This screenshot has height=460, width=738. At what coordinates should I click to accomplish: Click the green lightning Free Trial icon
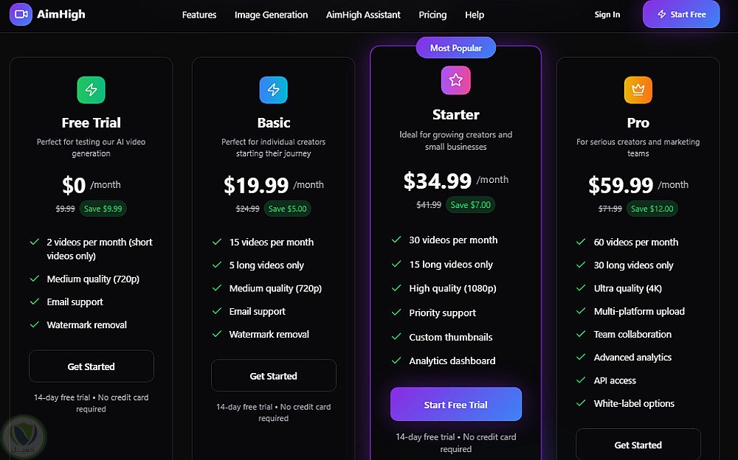[92, 90]
